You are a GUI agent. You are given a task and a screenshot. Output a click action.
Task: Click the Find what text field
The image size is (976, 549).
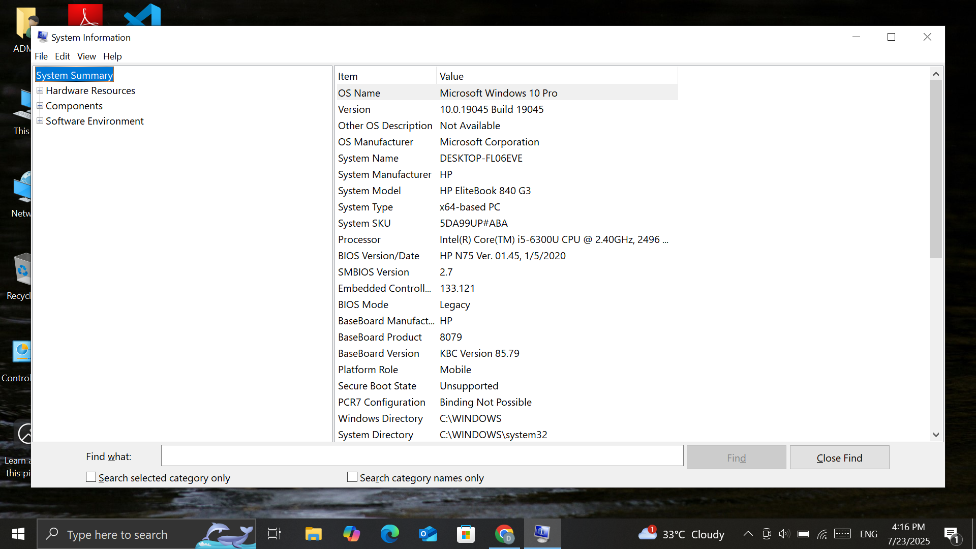pyautogui.click(x=422, y=455)
